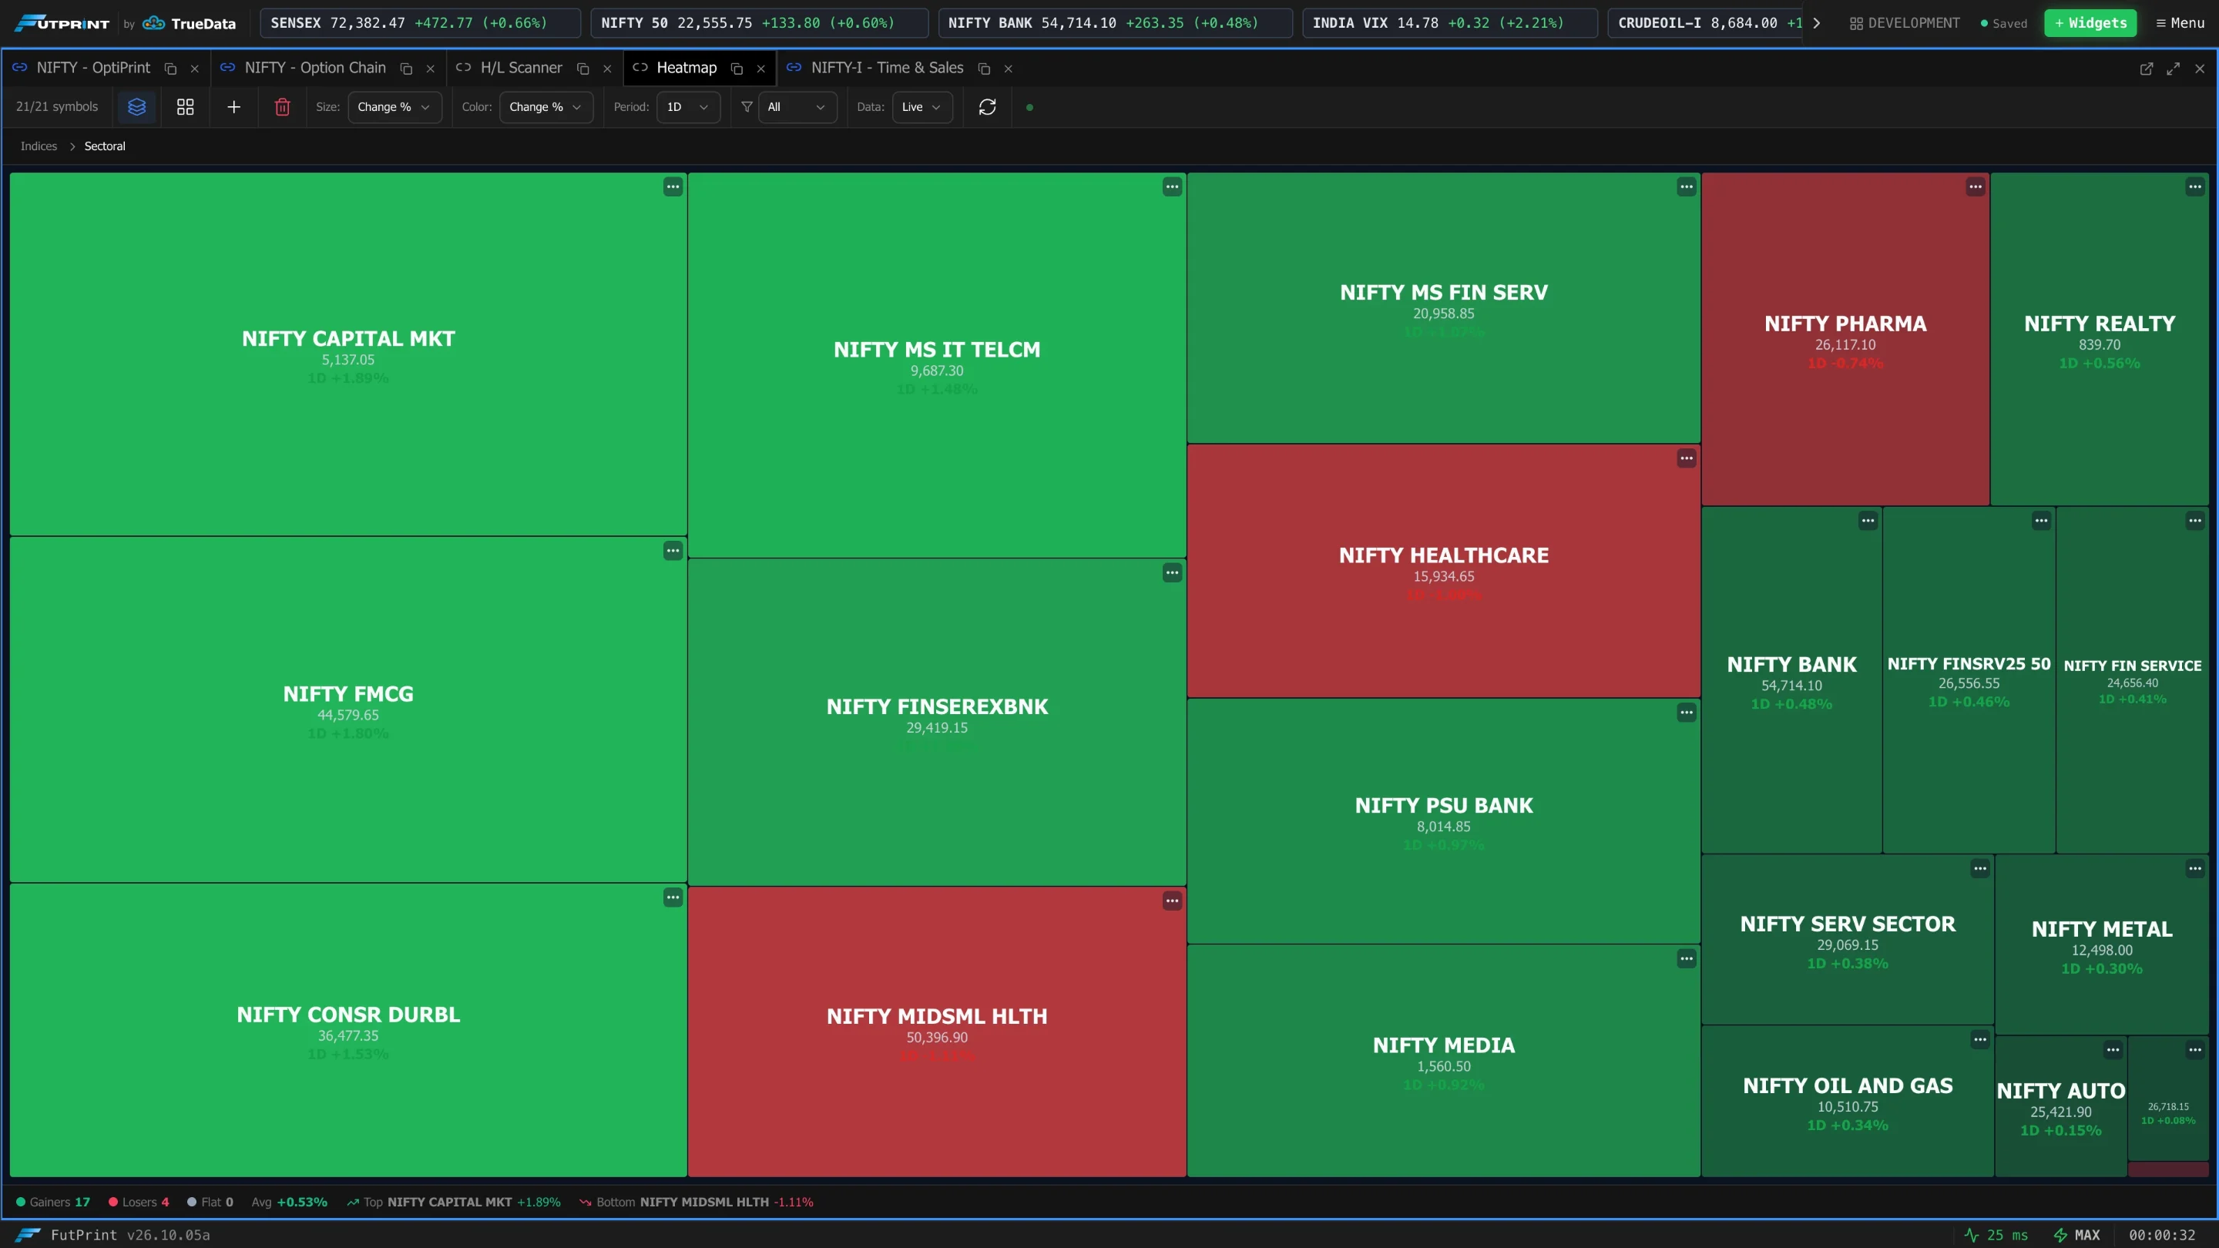The image size is (2219, 1248).
Task: Click the SENSEX ticker in the top strip
Action: click(x=421, y=23)
